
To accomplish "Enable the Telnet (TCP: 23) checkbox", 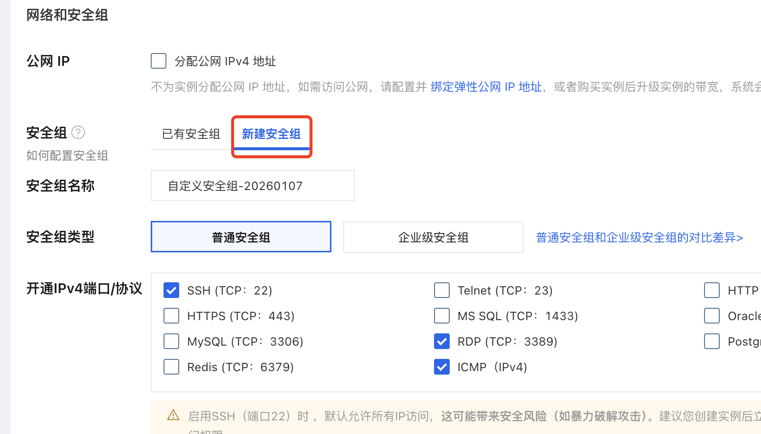I will (441, 290).
